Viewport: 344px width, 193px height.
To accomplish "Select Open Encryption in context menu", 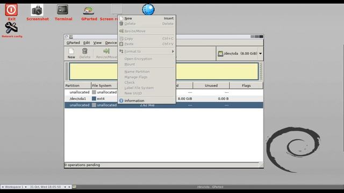I will [147, 59].
